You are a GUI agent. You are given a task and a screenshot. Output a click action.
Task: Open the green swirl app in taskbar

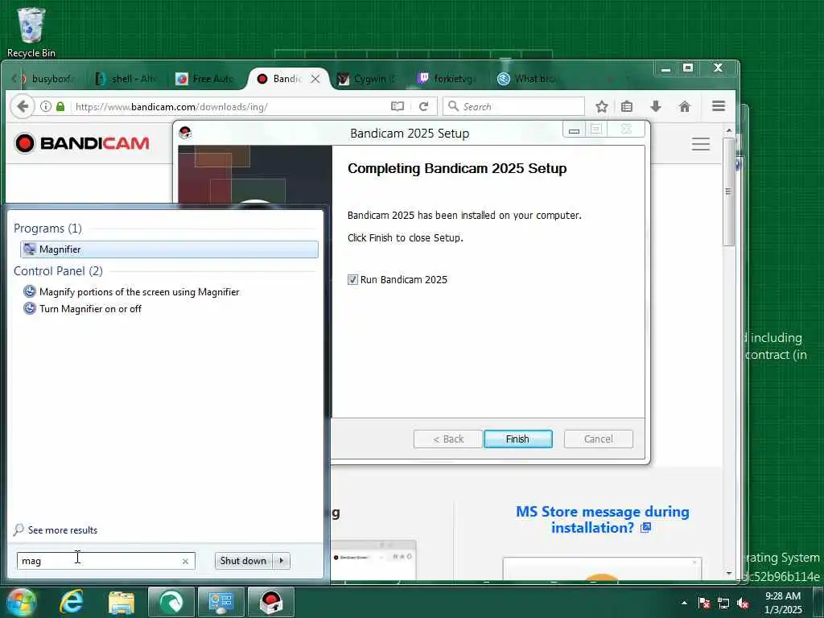coord(171,602)
